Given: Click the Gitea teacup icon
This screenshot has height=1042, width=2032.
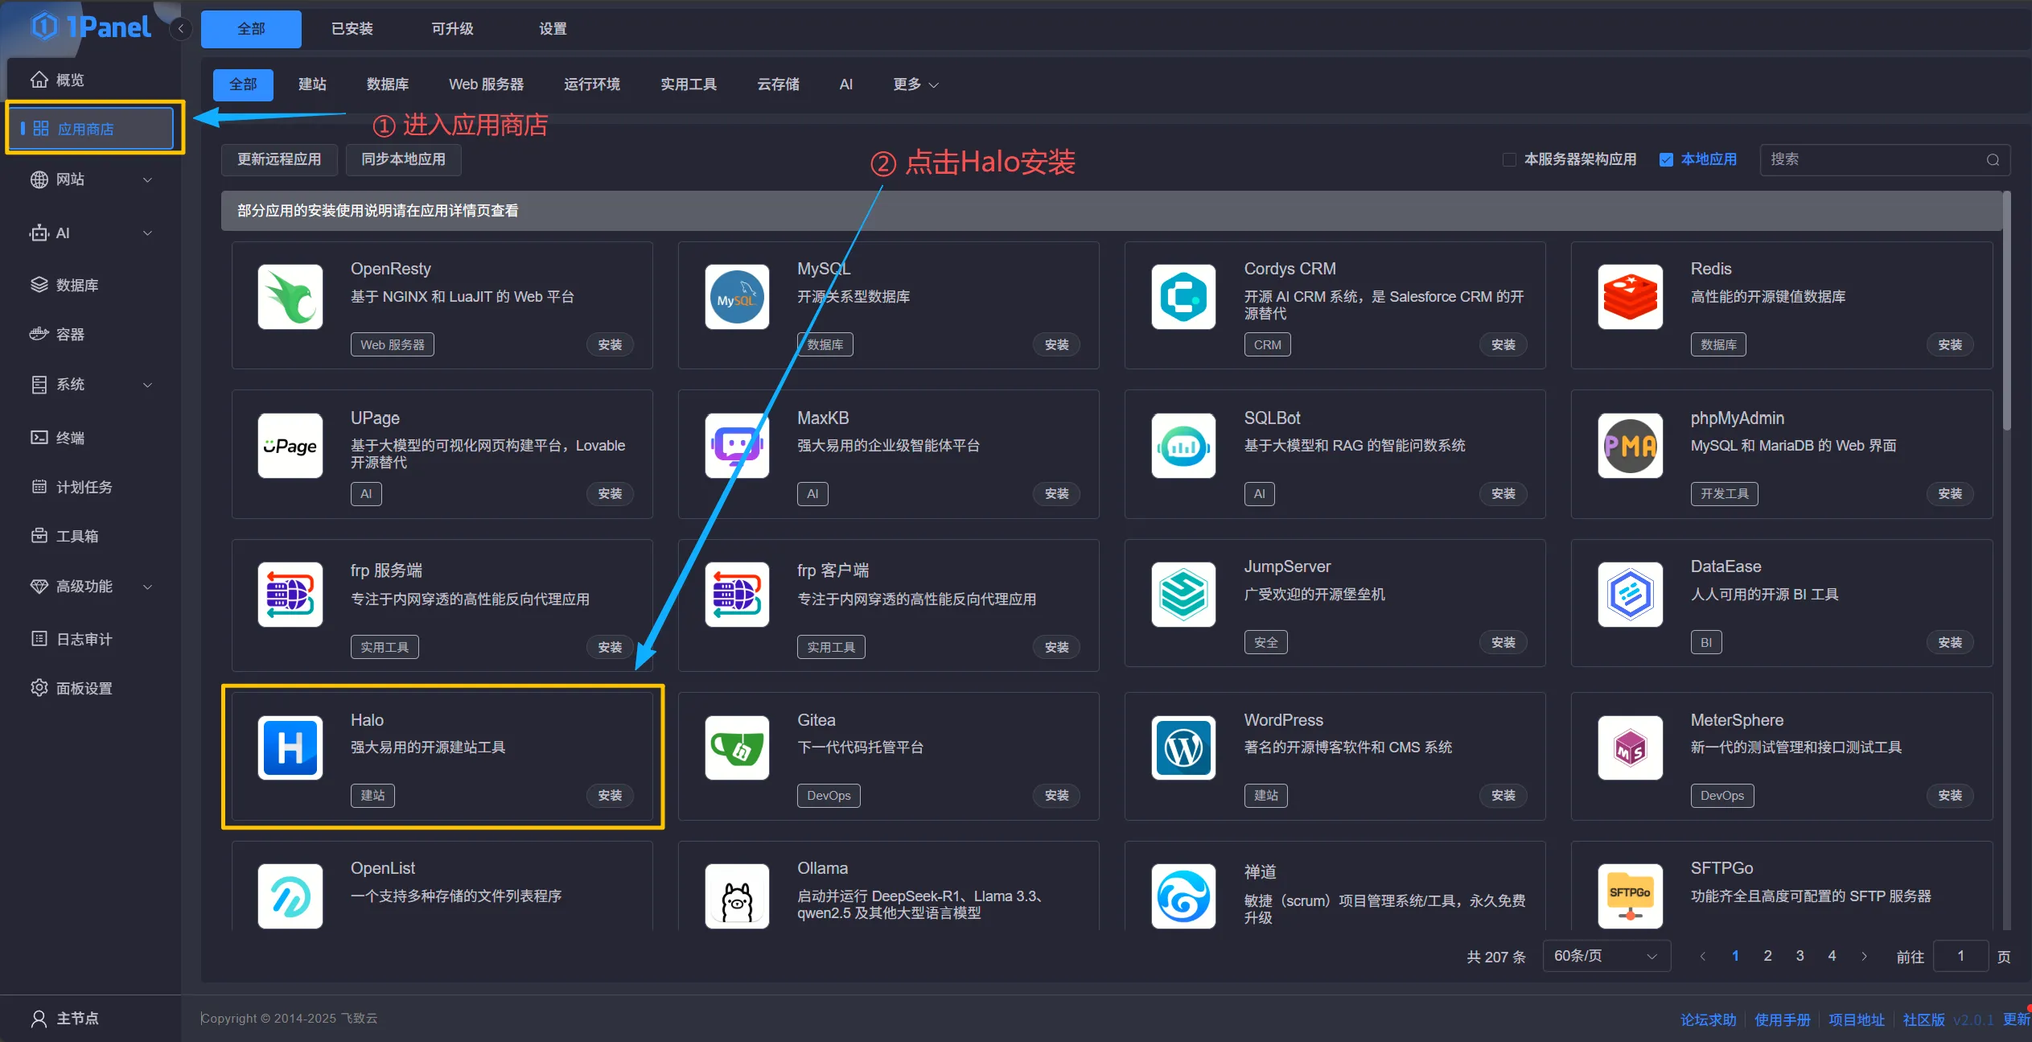Looking at the screenshot, I should (737, 748).
